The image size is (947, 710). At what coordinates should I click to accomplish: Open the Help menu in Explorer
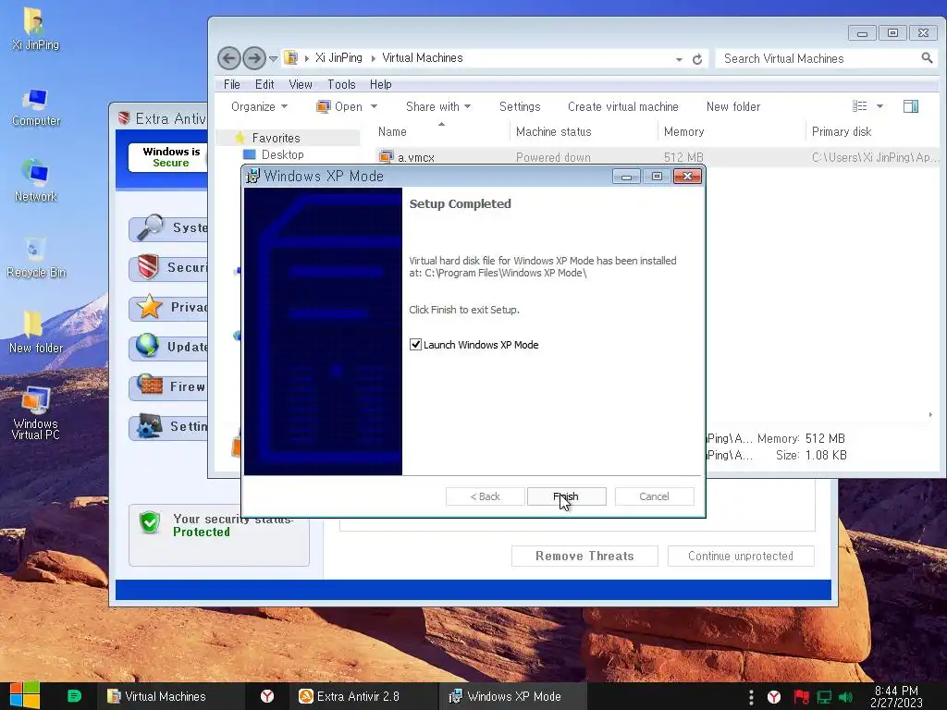(x=380, y=84)
